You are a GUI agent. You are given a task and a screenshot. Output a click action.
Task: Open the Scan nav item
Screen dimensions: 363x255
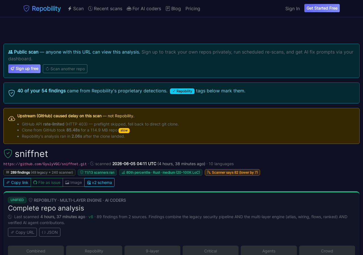coord(76,8)
